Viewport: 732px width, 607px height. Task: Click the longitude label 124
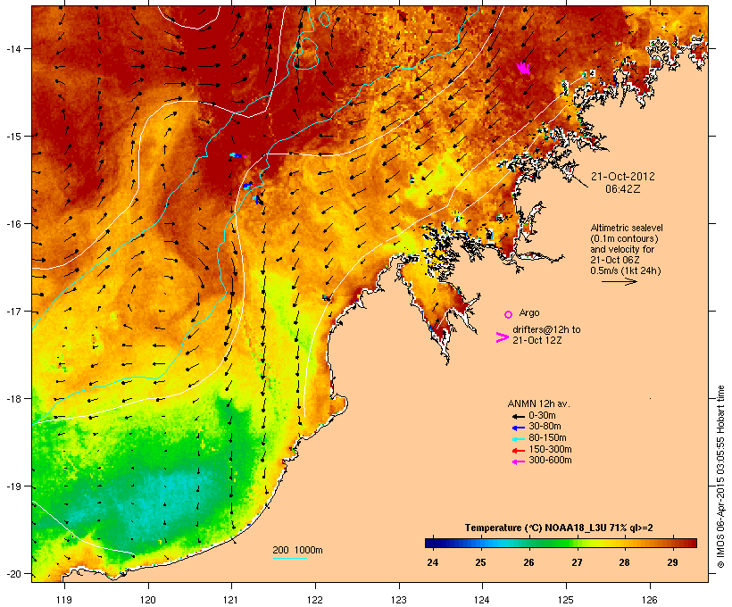pyautogui.click(x=482, y=600)
